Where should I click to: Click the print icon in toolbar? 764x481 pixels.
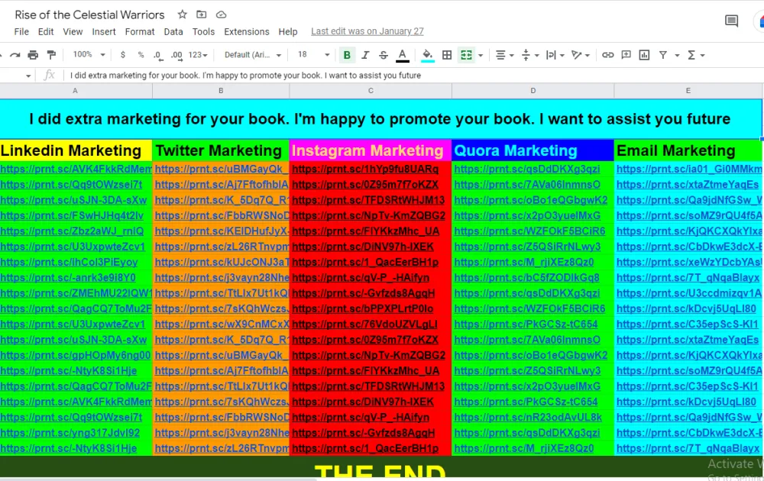33,55
